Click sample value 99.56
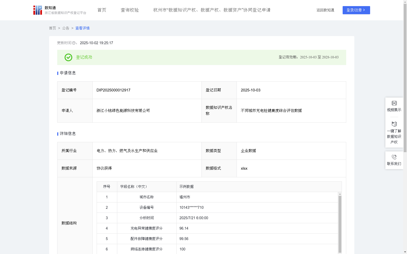Screen dimensions: 407x254 click(184, 239)
